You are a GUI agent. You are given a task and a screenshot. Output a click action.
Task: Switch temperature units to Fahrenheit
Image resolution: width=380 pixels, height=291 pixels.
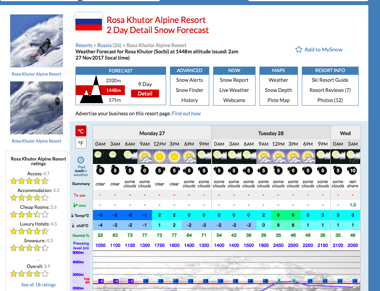coord(81,143)
